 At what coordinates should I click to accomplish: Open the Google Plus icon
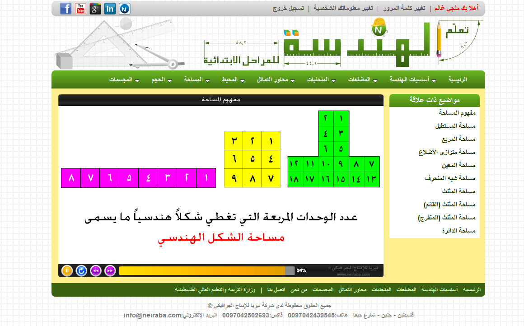[x=95, y=9]
